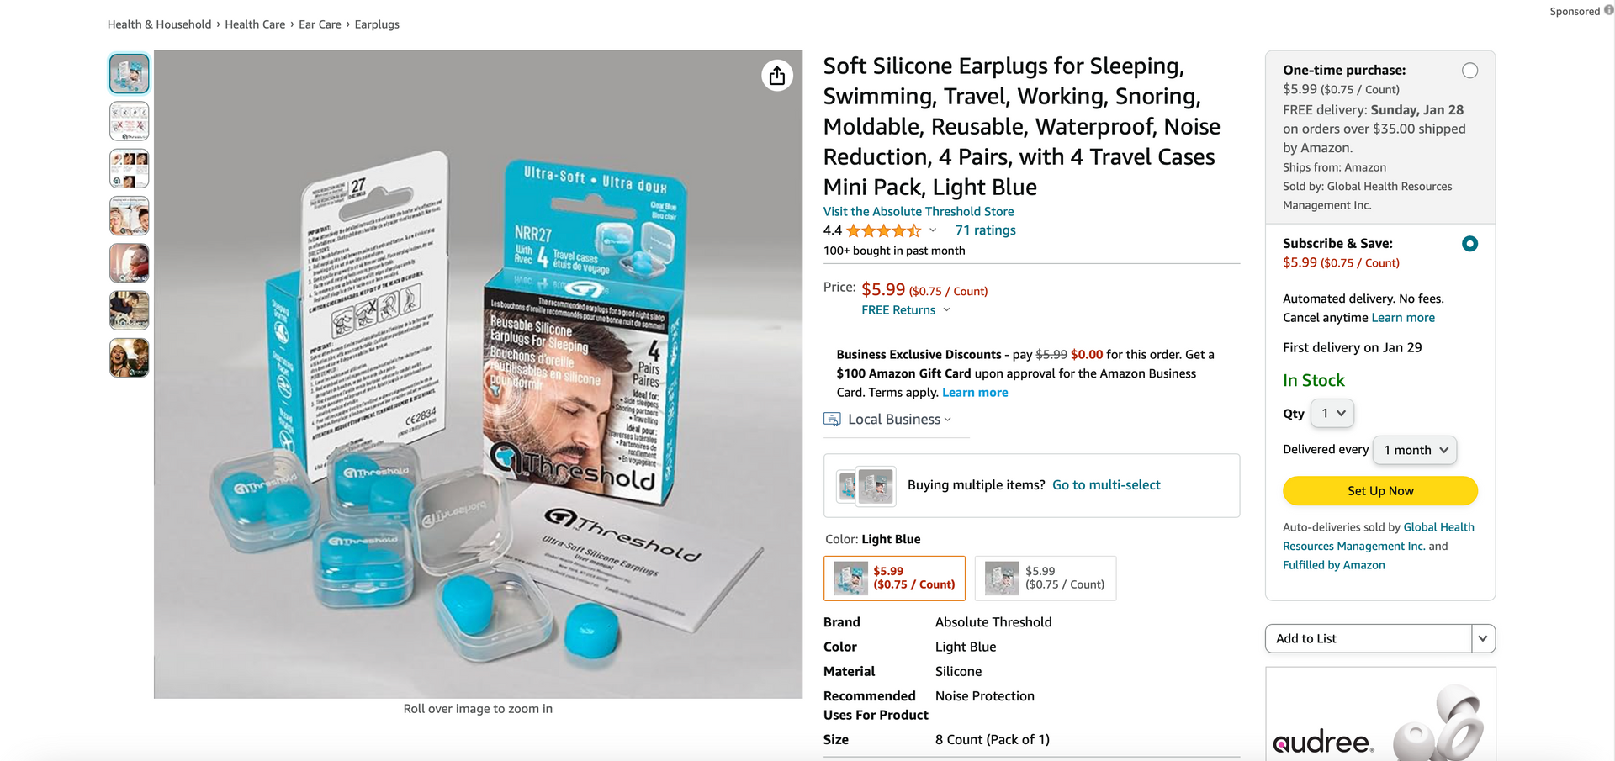Click the share icon on product image

(776, 76)
